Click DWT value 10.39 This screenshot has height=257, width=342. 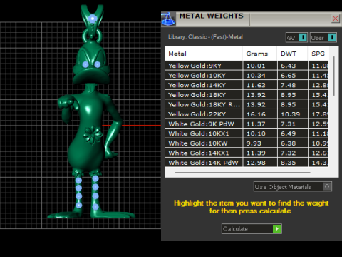290,114
